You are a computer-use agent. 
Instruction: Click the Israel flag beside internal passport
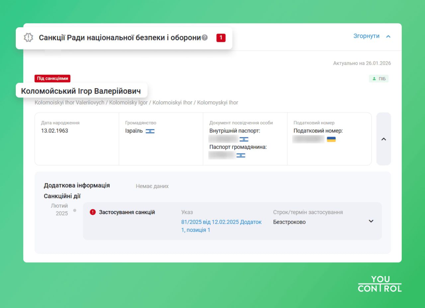coord(244,139)
